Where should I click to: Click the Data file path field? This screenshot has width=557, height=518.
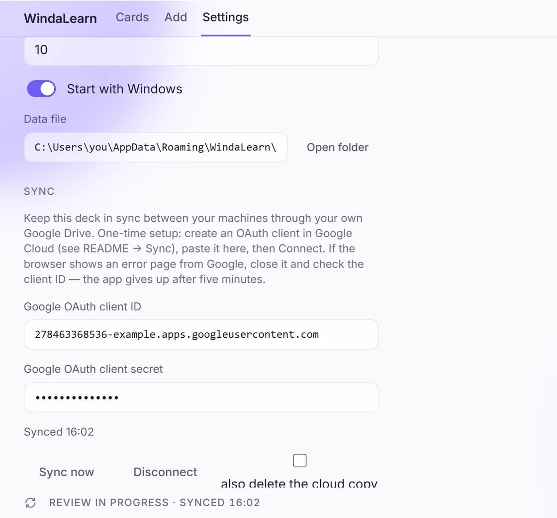(x=156, y=147)
